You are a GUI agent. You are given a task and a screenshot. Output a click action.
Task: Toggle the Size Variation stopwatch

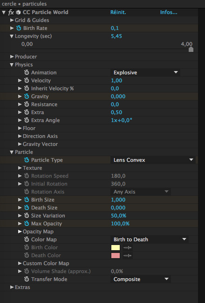[27, 215]
